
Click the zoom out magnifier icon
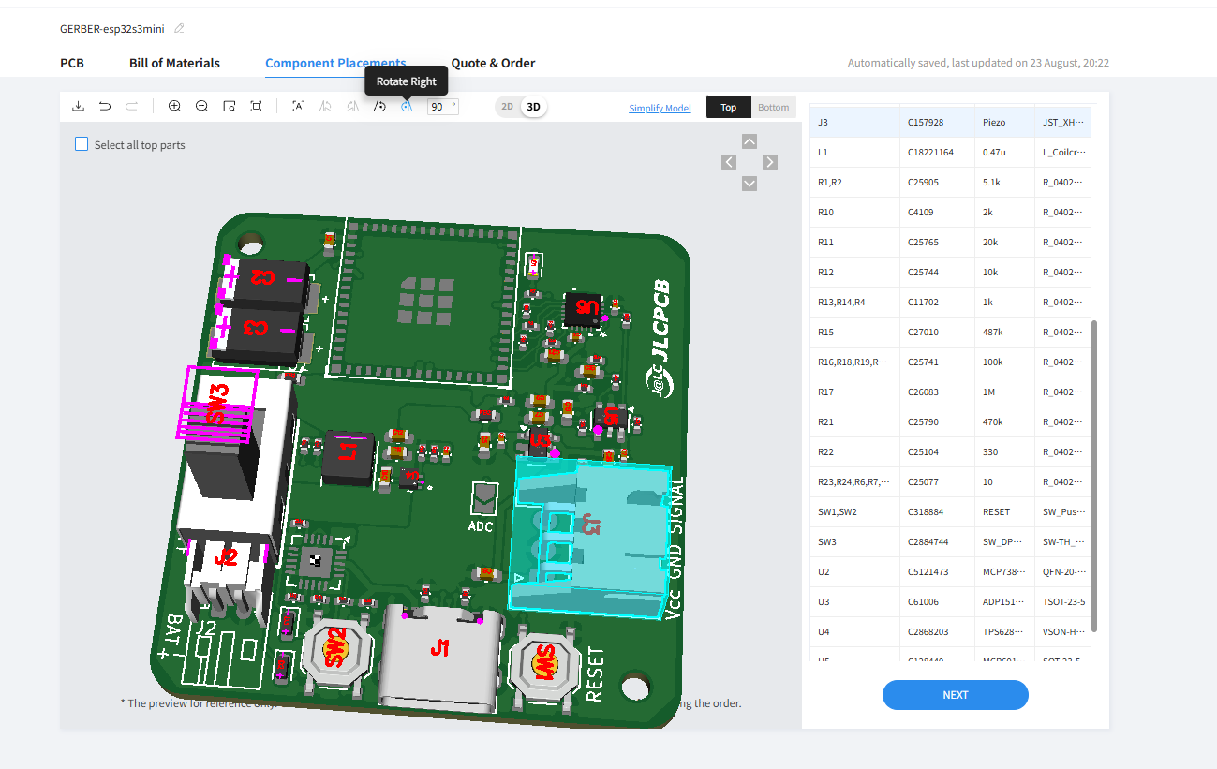pyautogui.click(x=201, y=107)
